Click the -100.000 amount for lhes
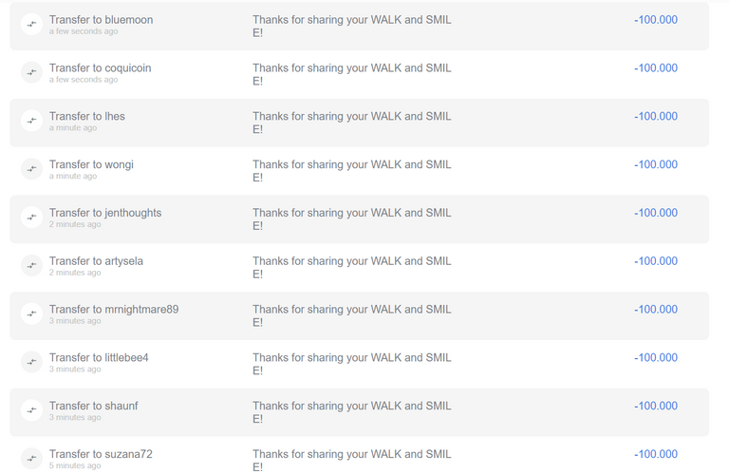The height and width of the screenshot is (474, 729). coord(656,116)
